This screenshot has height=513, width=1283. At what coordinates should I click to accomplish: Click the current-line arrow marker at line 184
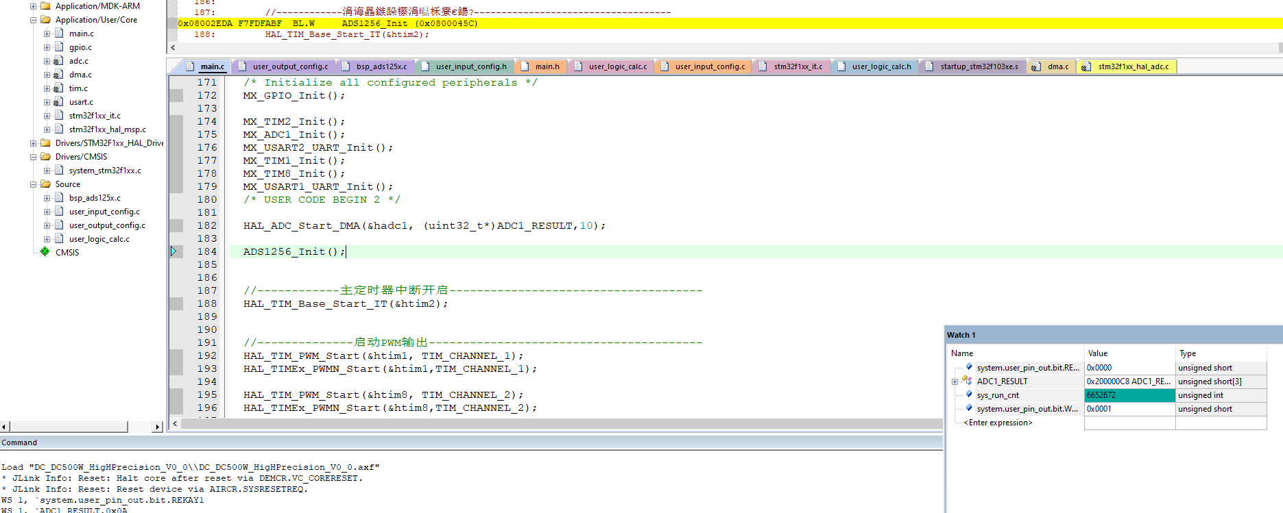[173, 251]
